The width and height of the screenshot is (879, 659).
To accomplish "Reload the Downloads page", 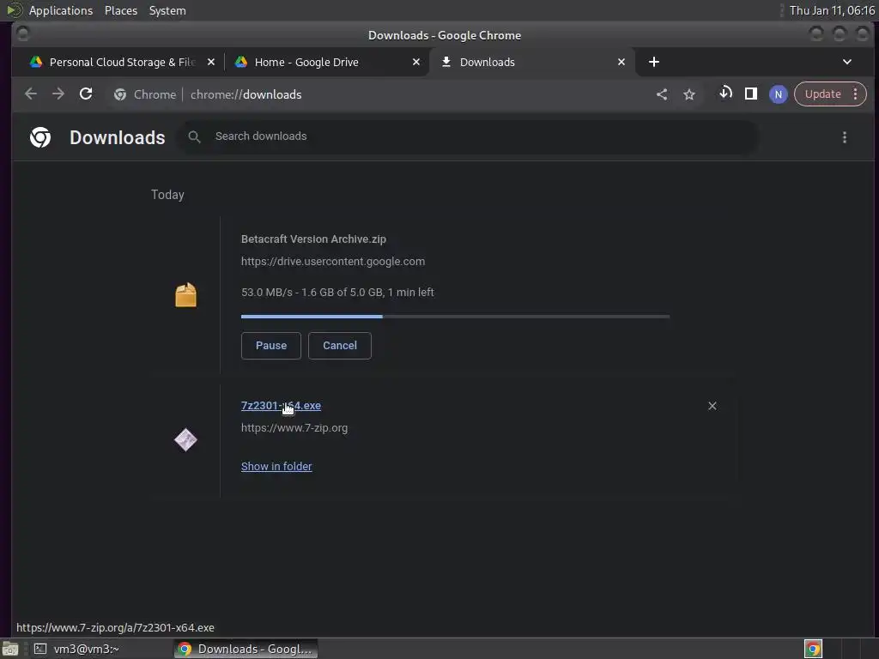I will coord(86,94).
